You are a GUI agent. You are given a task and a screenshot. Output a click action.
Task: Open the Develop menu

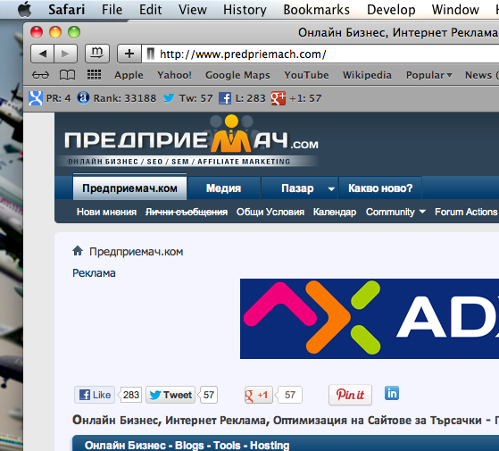tap(391, 10)
